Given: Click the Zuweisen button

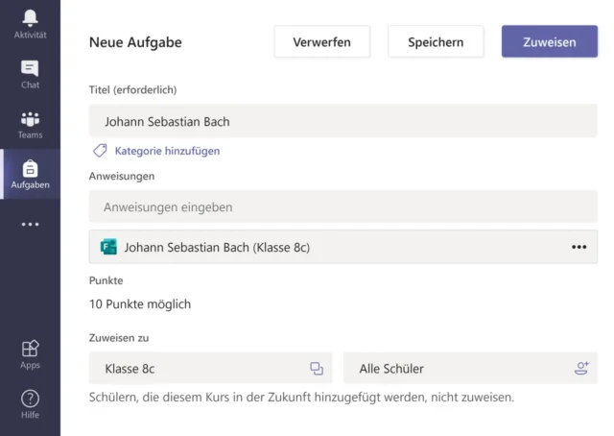Looking at the screenshot, I should 549,42.
